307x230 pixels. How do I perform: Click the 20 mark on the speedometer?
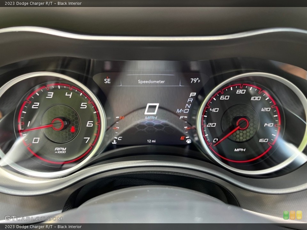click(x=211, y=125)
